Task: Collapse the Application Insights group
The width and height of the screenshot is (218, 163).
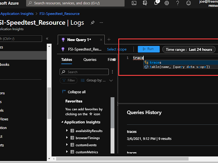Action: (x=62, y=122)
